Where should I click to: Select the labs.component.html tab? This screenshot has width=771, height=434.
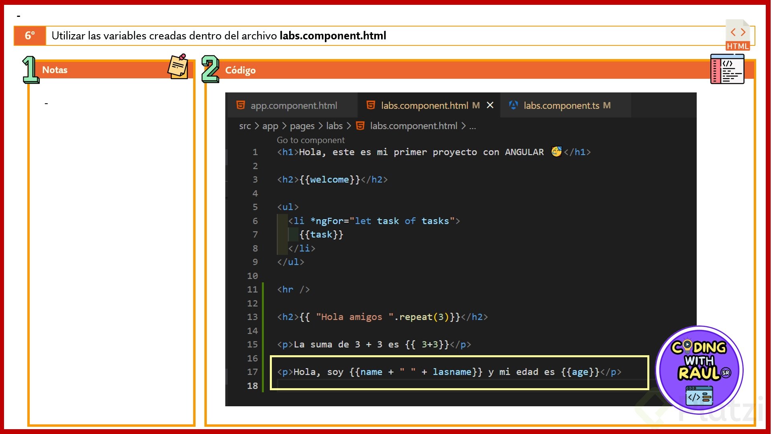[424, 106]
